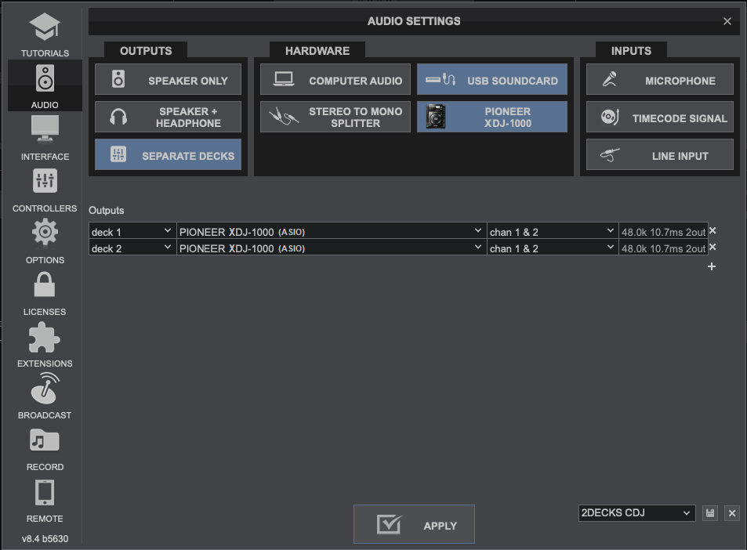Click the Apply button
The image size is (747, 550).
[x=414, y=524]
